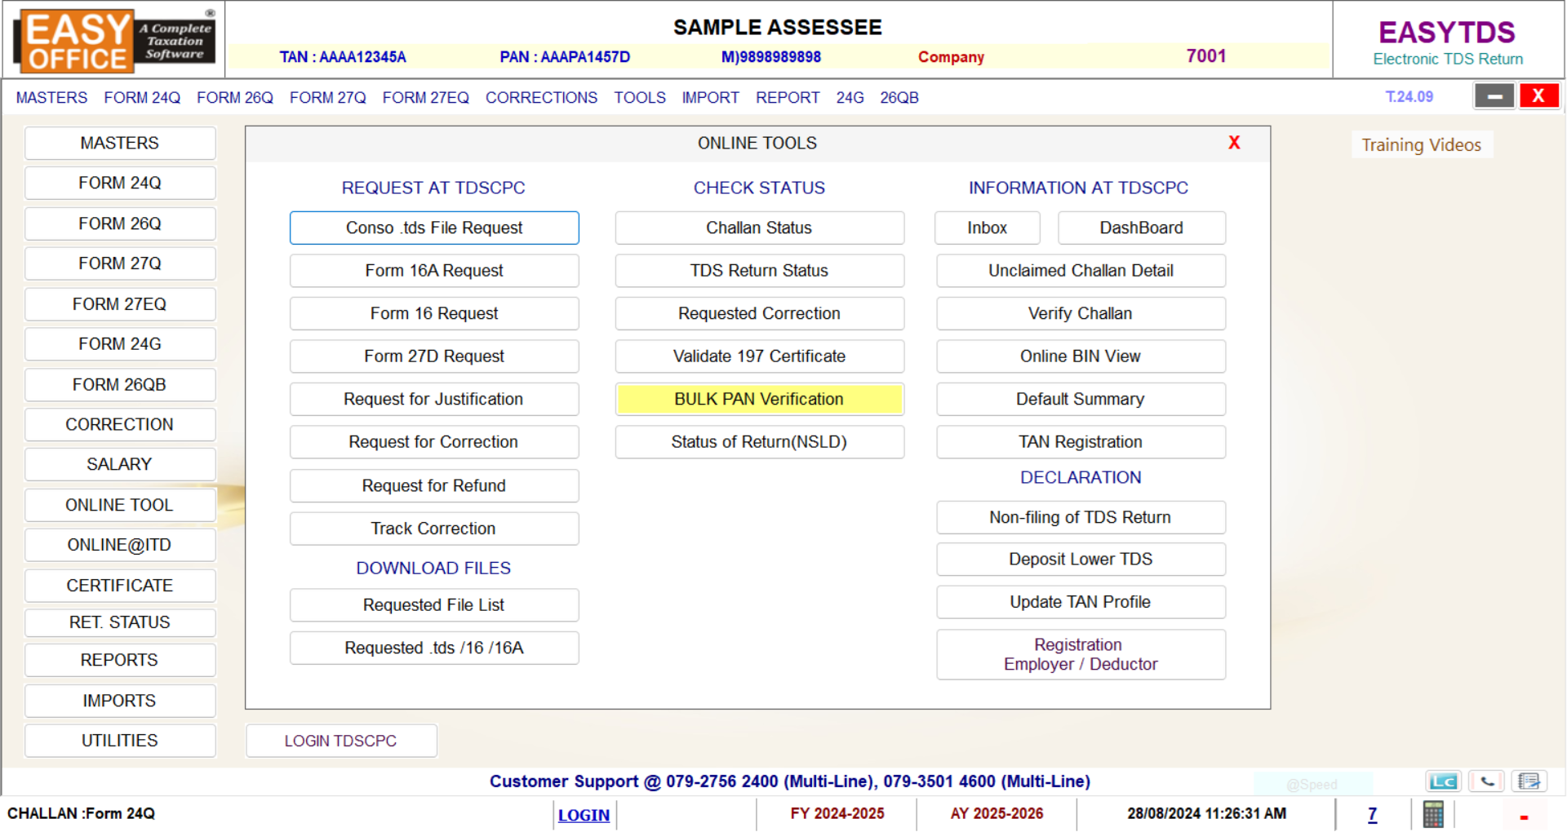Click Track Correction
The image size is (1567, 832).
tap(434, 529)
